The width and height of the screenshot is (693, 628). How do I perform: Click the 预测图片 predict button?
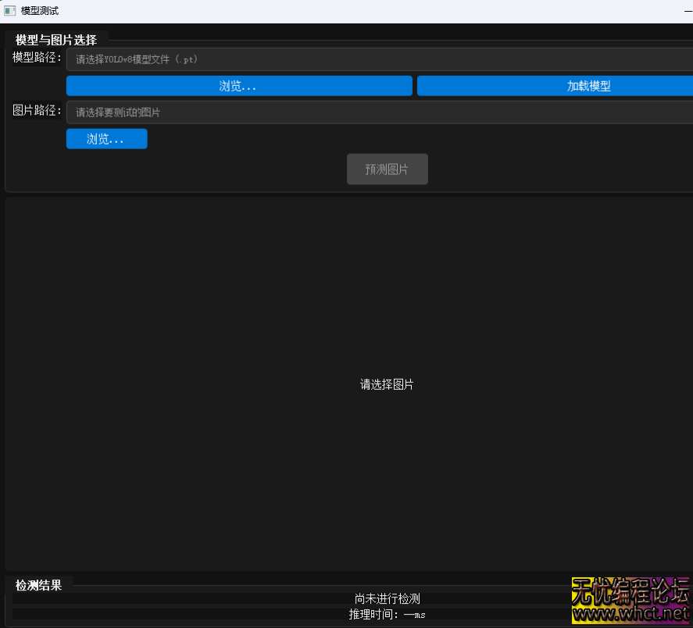point(387,169)
